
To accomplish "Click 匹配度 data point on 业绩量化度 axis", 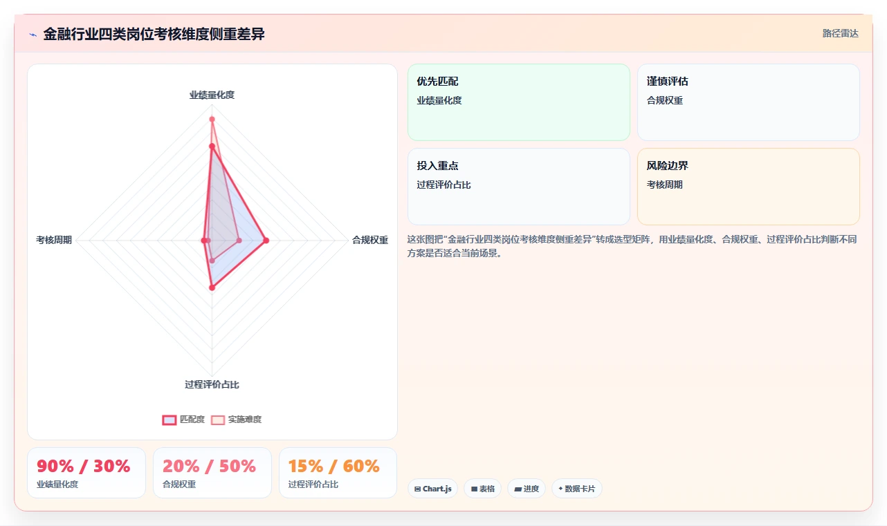I will click(212, 147).
